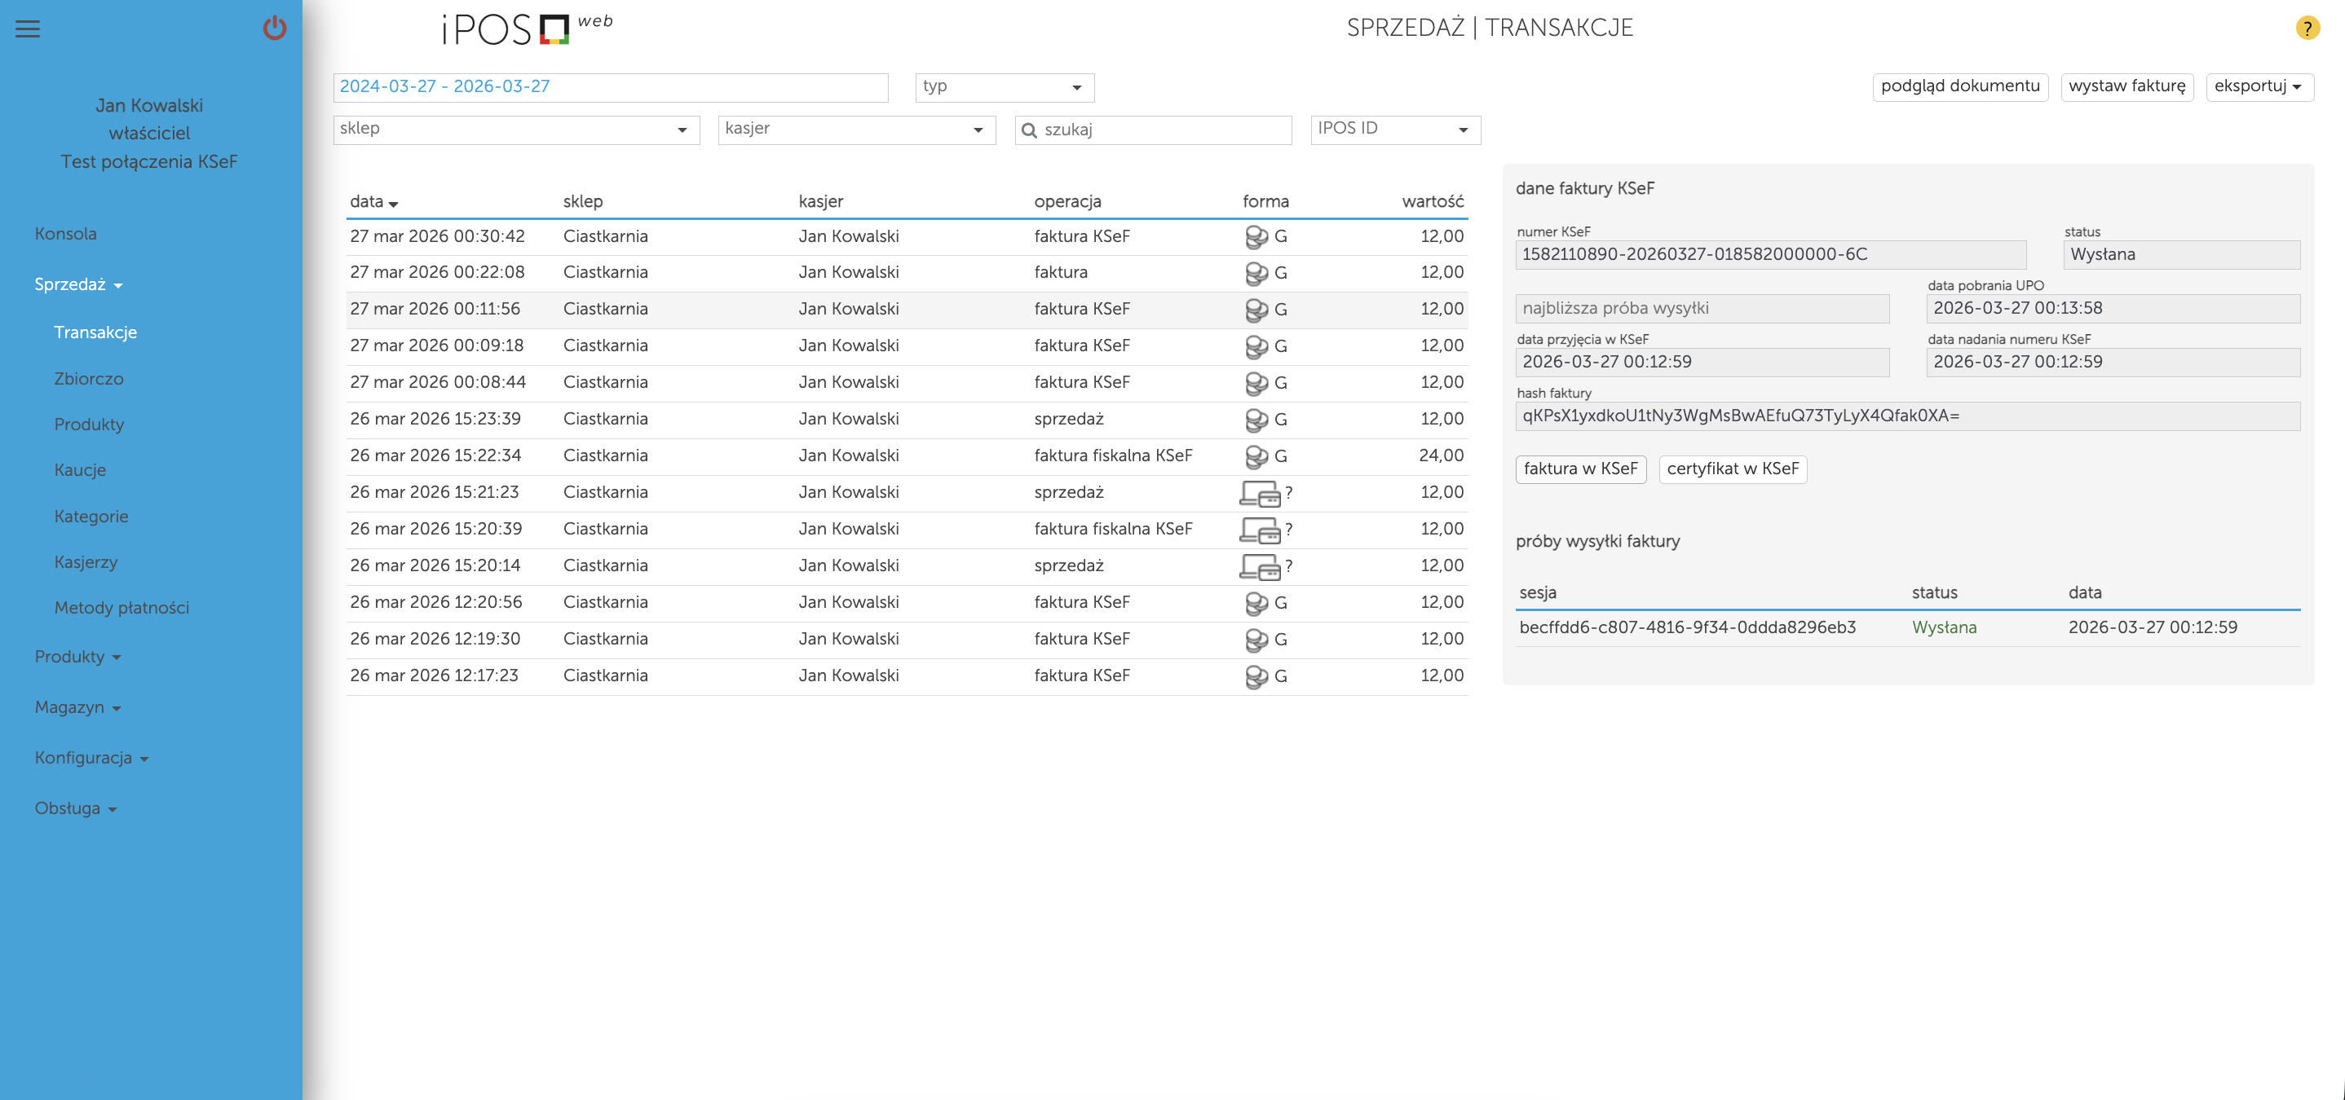Click the hamburger menu icon
Image resolution: width=2345 pixels, height=1100 pixels.
[29, 29]
